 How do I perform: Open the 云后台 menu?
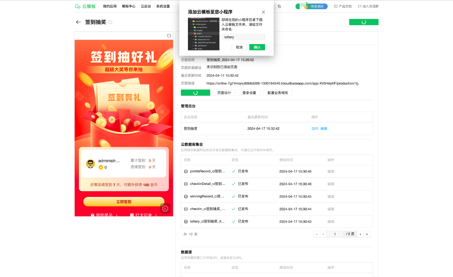point(146,6)
